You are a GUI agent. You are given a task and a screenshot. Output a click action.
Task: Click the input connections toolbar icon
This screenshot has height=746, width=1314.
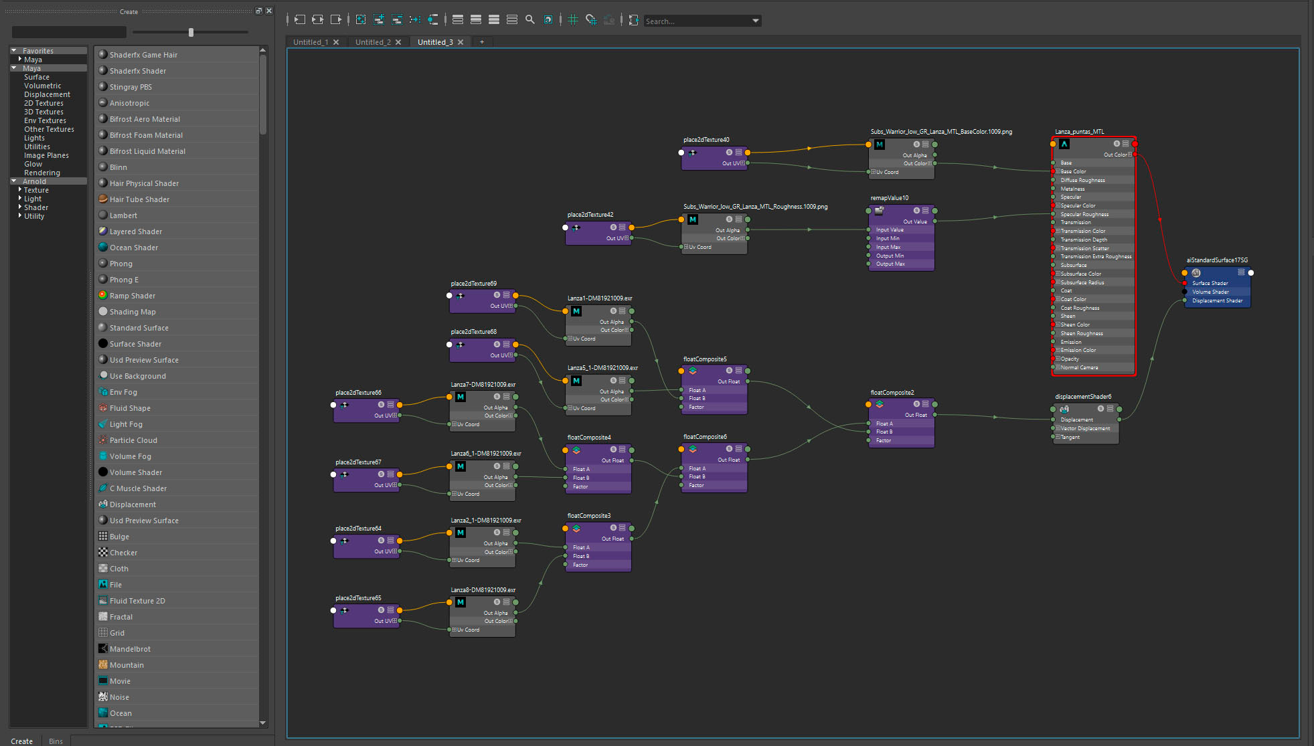[x=300, y=20]
